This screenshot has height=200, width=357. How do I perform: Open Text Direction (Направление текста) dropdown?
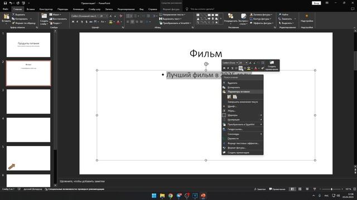[172, 14]
